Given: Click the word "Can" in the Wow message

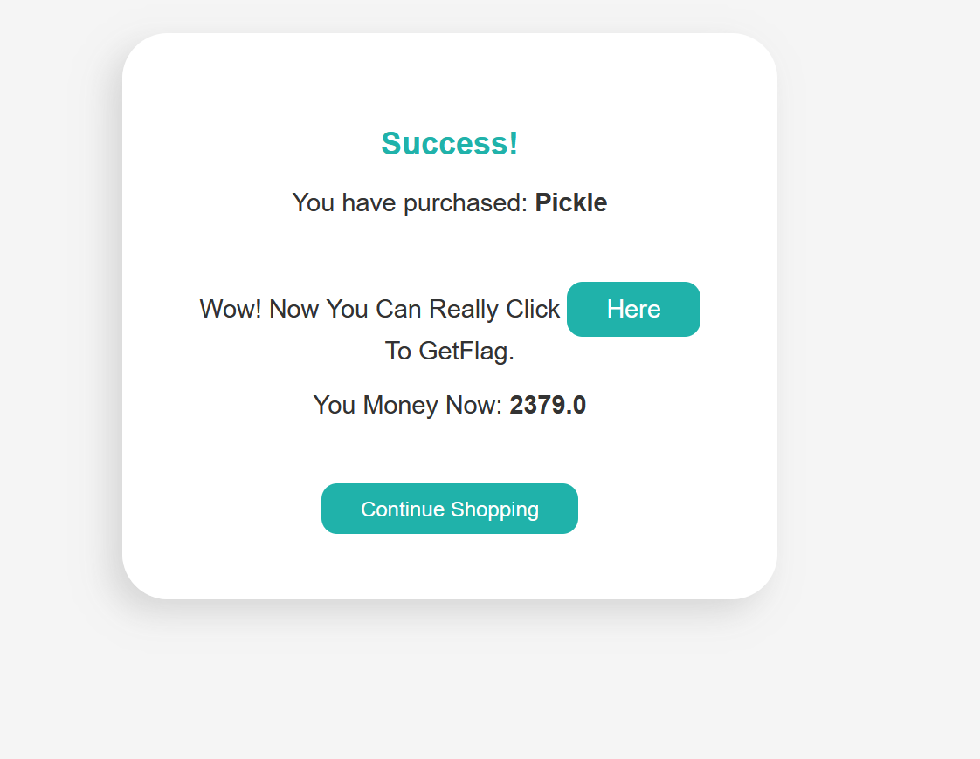Looking at the screenshot, I should tap(397, 309).
